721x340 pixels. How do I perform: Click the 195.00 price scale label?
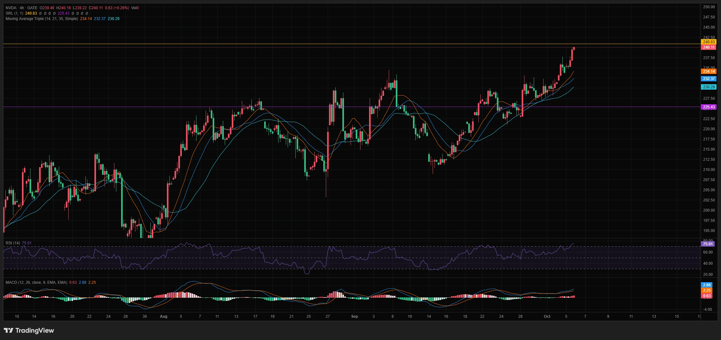[709, 231]
